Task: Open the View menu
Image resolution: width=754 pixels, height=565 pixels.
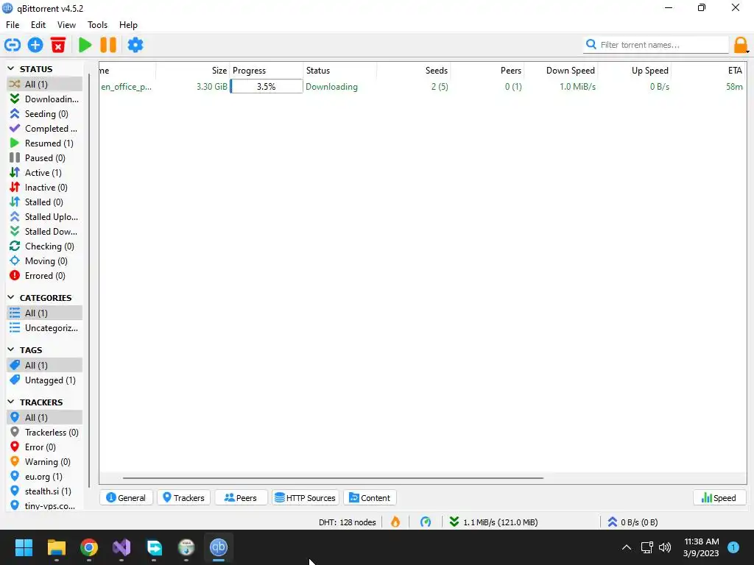Action: pyautogui.click(x=66, y=25)
